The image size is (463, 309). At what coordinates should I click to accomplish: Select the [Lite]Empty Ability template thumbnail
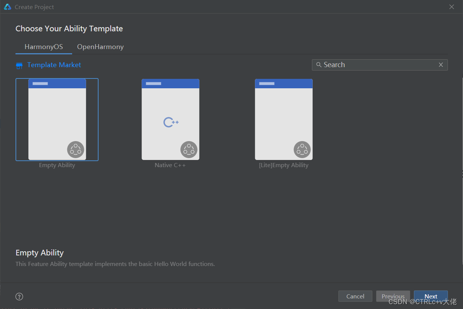pyautogui.click(x=284, y=119)
